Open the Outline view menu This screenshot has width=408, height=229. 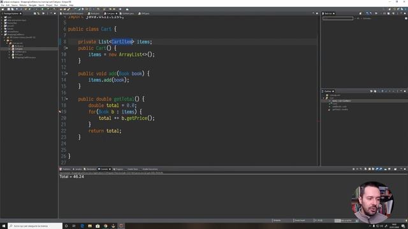point(397,91)
